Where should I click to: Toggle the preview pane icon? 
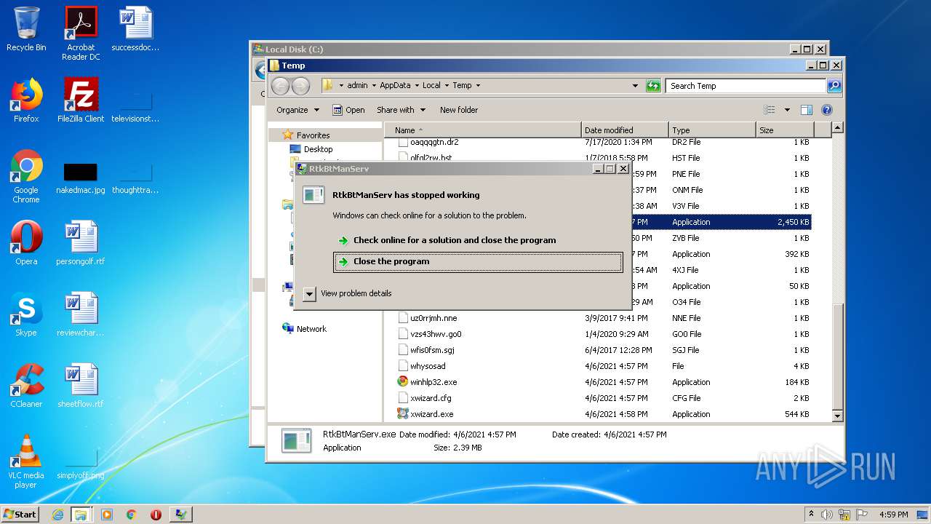click(806, 110)
